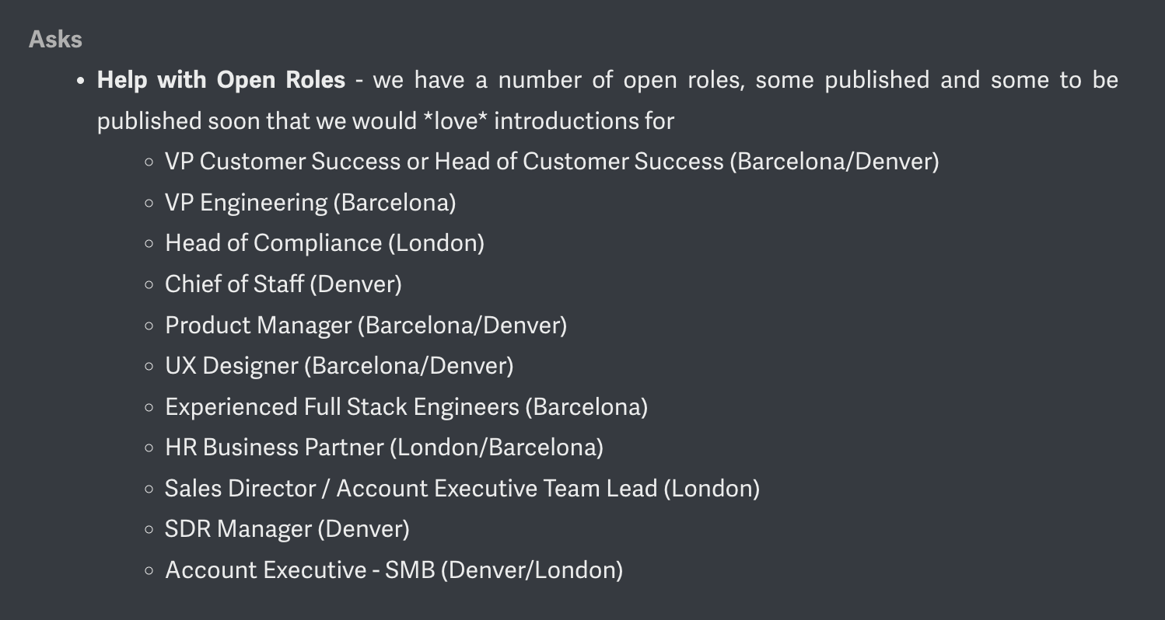
Task: Click the VP Engineering (Barcelona) list item
Action: tap(310, 203)
